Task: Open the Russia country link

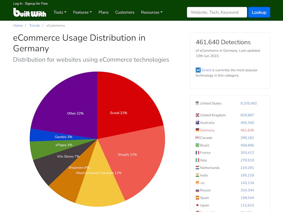Action: coord(205,190)
